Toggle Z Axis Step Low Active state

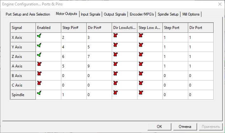pyautogui.click(x=141, y=55)
